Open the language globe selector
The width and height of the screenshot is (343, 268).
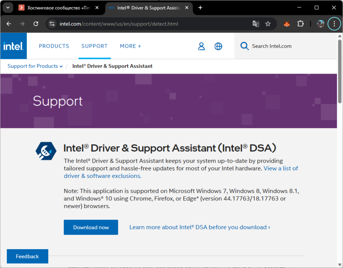coord(218,46)
